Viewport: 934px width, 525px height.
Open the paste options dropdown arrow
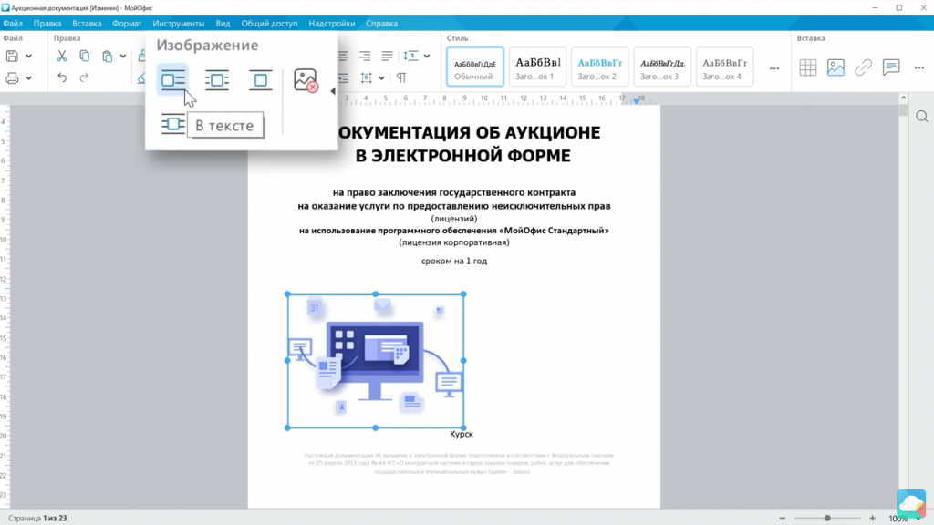[123, 56]
